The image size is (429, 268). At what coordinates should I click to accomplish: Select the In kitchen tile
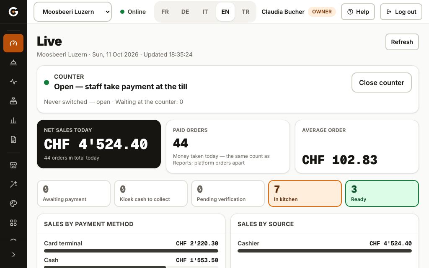(305, 193)
